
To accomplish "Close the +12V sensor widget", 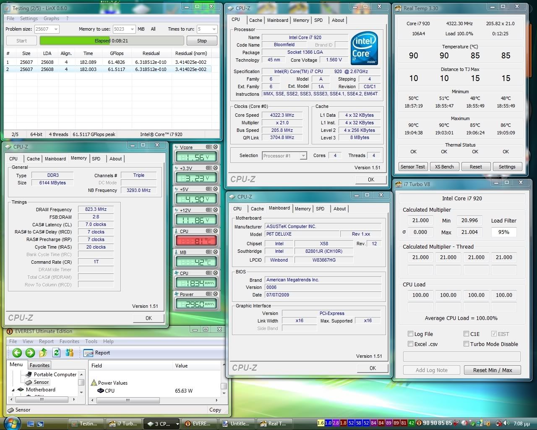I will [216, 210].
